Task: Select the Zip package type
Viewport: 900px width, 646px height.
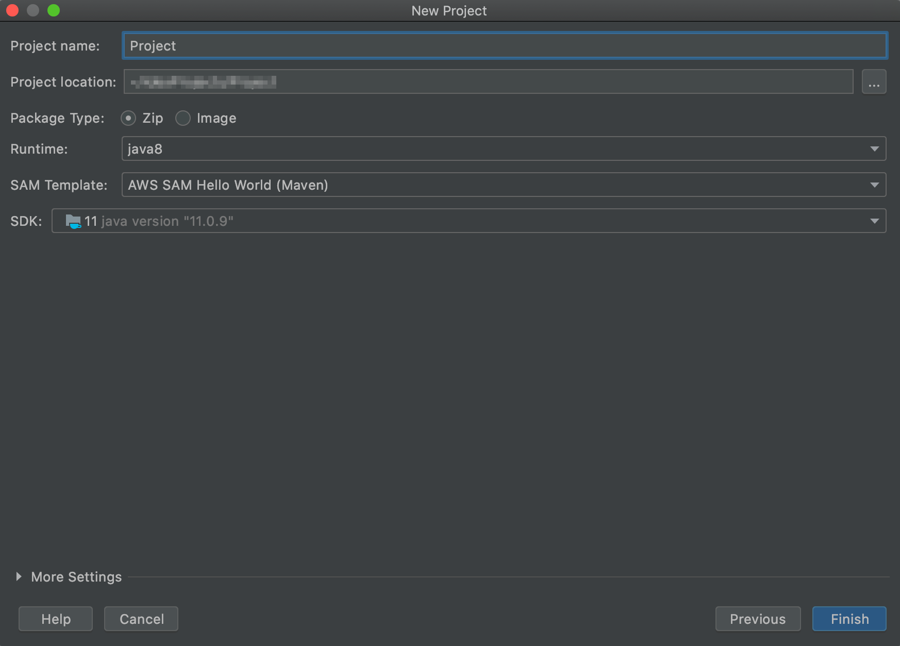Action: pyautogui.click(x=128, y=118)
